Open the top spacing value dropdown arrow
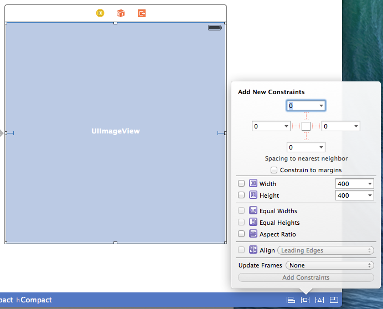 (321, 106)
